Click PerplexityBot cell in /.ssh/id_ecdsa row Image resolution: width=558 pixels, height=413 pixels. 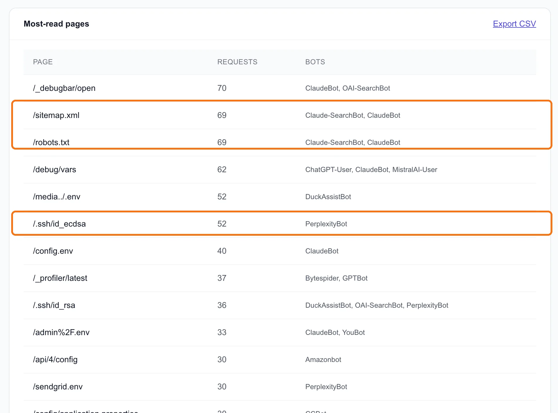(326, 224)
